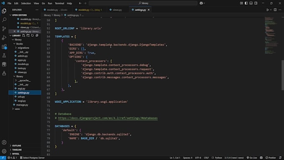
Task: Open the Accounts menu in the activity bar
Action: pyautogui.click(x=4, y=142)
